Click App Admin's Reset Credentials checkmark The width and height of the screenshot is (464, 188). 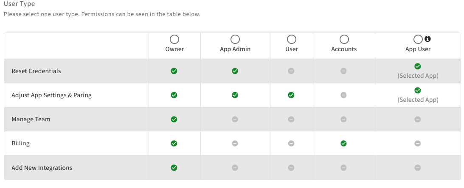pyautogui.click(x=235, y=71)
